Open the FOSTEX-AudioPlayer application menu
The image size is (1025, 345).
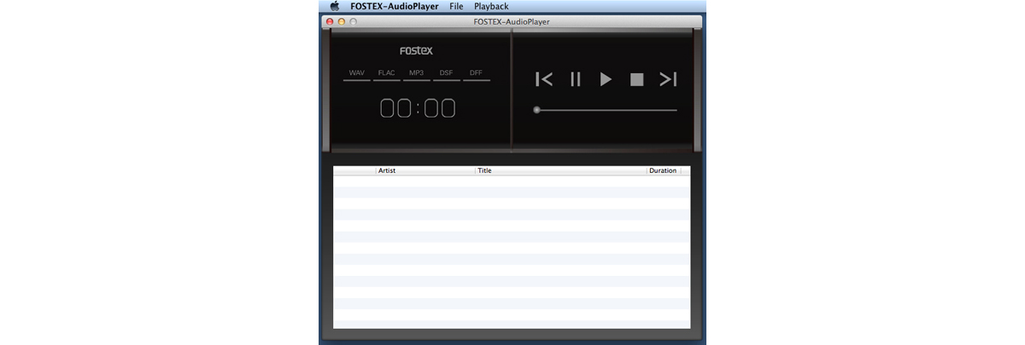point(395,6)
